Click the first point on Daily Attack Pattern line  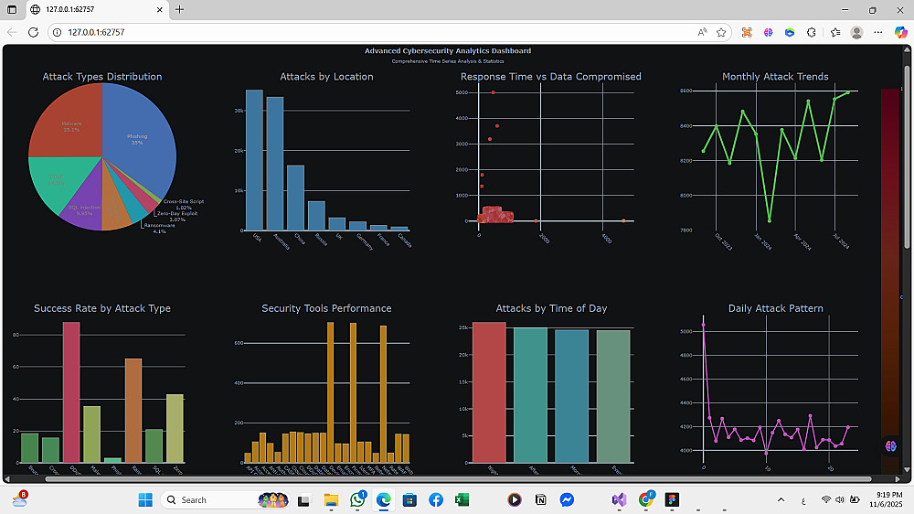point(704,325)
